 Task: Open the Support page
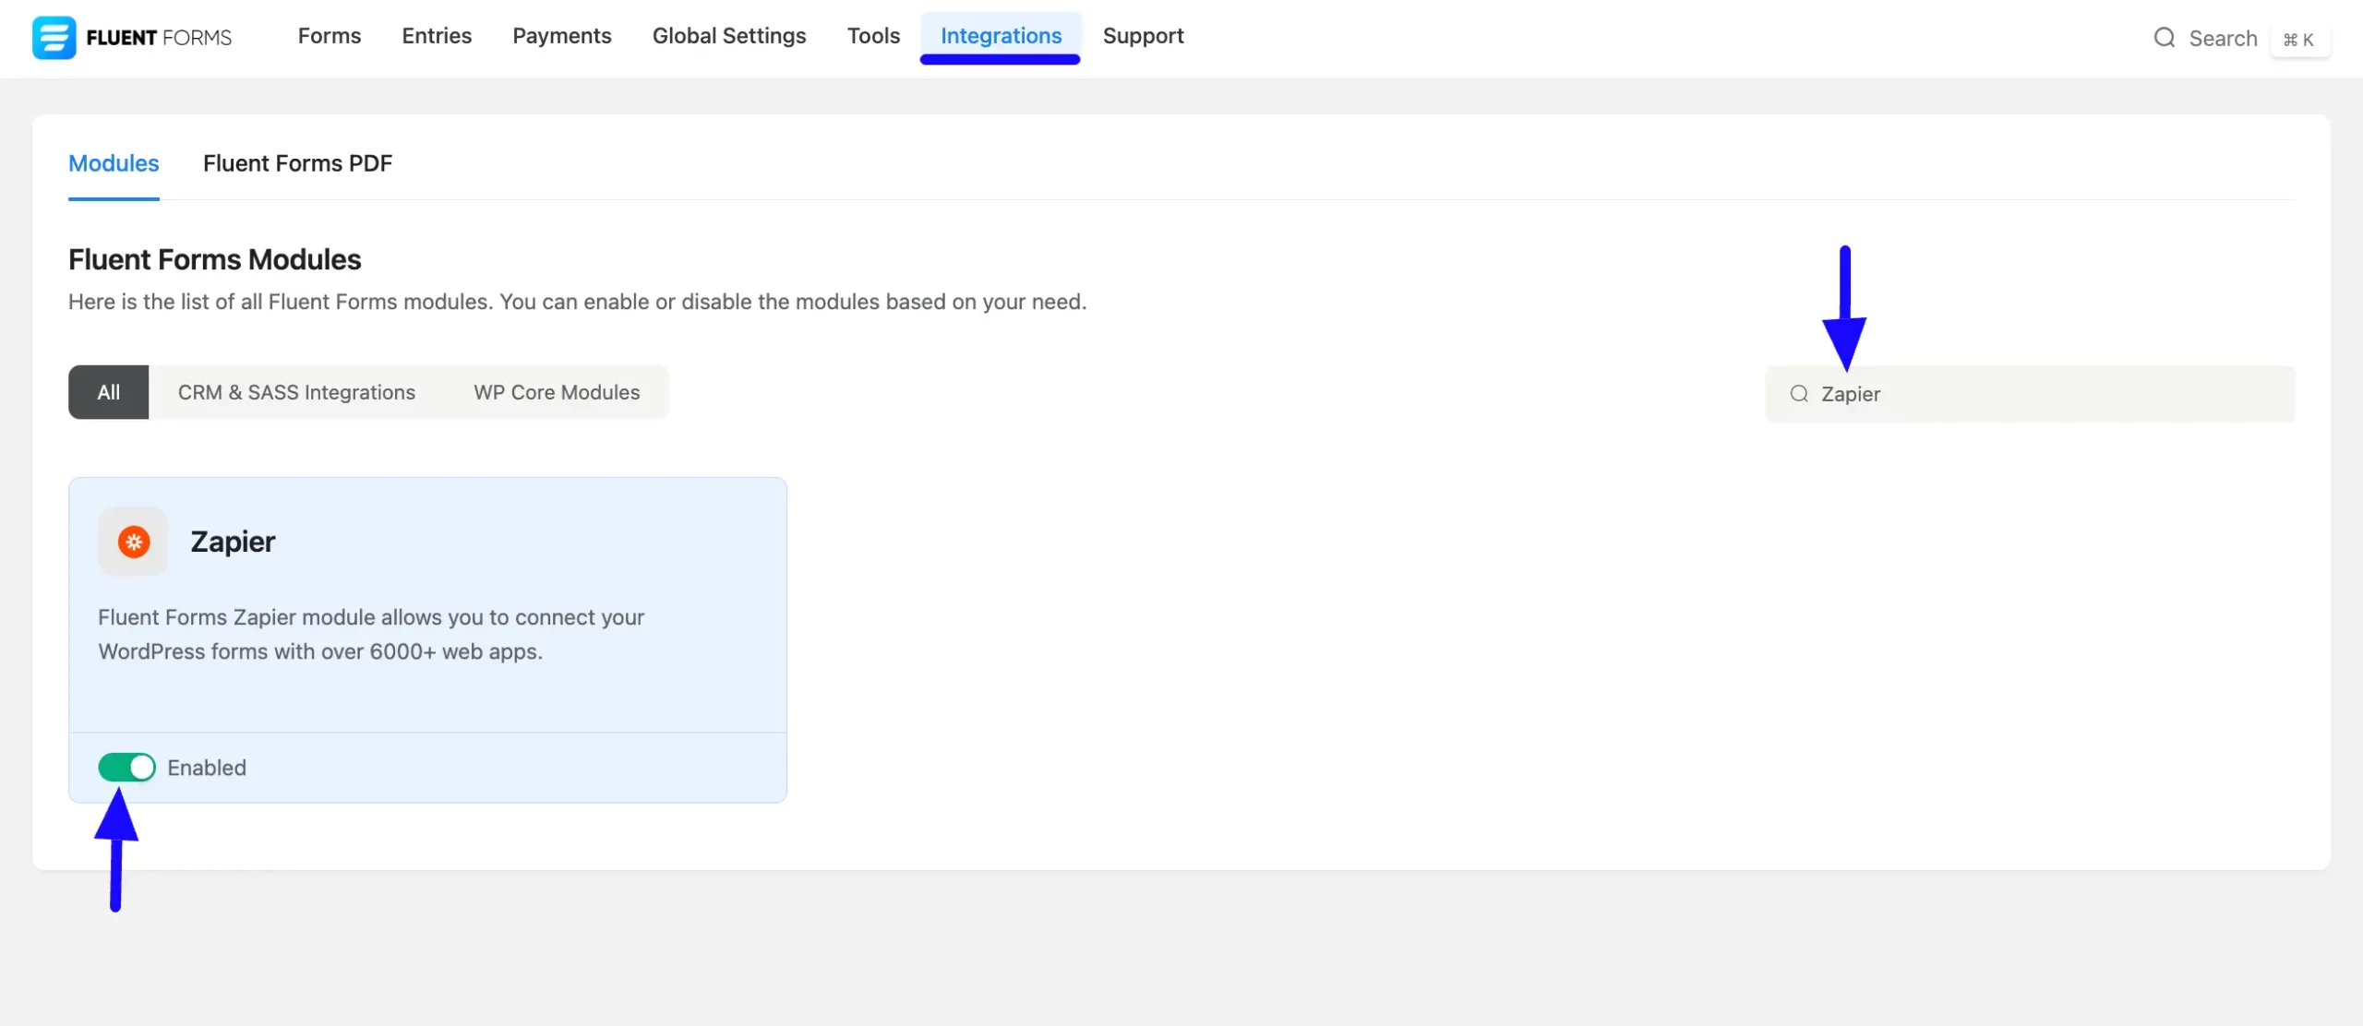[1143, 36]
